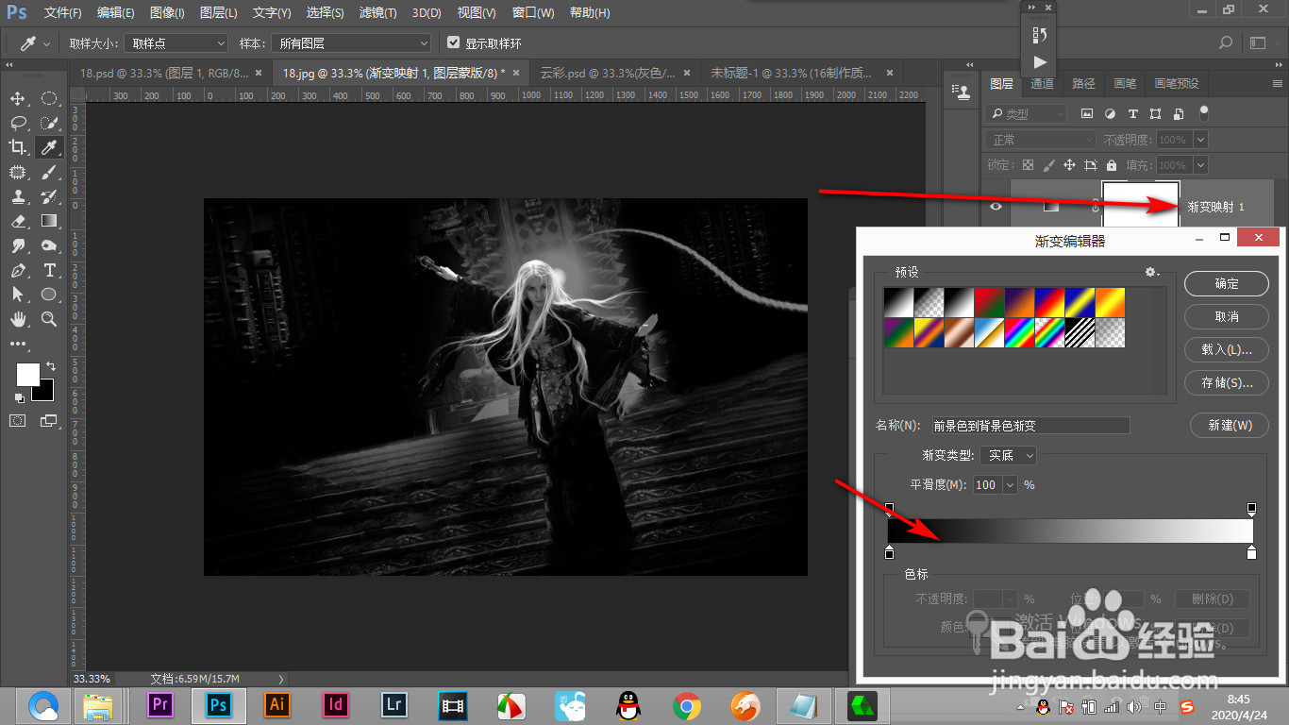The width and height of the screenshot is (1289, 725).
Task: Select the Lasso tool
Action: tap(18, 124)
